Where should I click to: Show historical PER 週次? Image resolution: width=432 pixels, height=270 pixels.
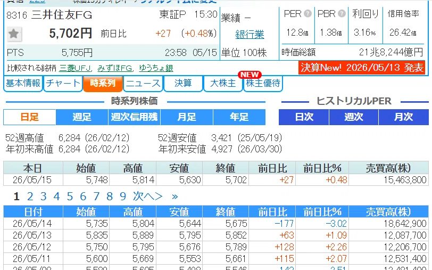354,117
